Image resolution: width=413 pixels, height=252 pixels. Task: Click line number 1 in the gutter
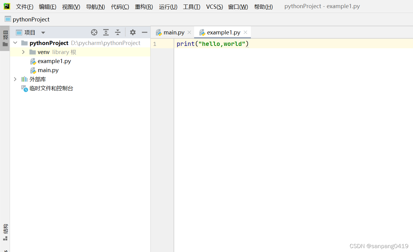155,44
